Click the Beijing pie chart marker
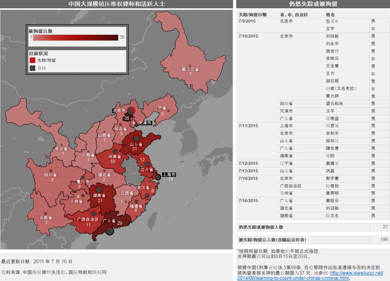 click(x=131, y=111)
